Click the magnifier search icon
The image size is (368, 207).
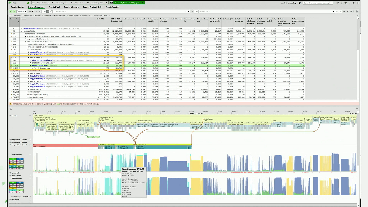pyautogui.click(x=192, y=12)
